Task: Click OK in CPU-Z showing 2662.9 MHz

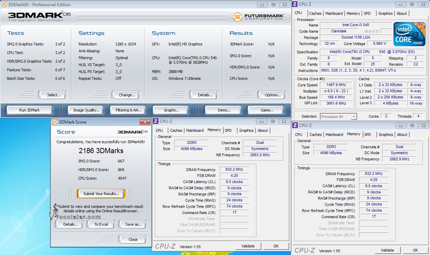Action: (415, 250)
